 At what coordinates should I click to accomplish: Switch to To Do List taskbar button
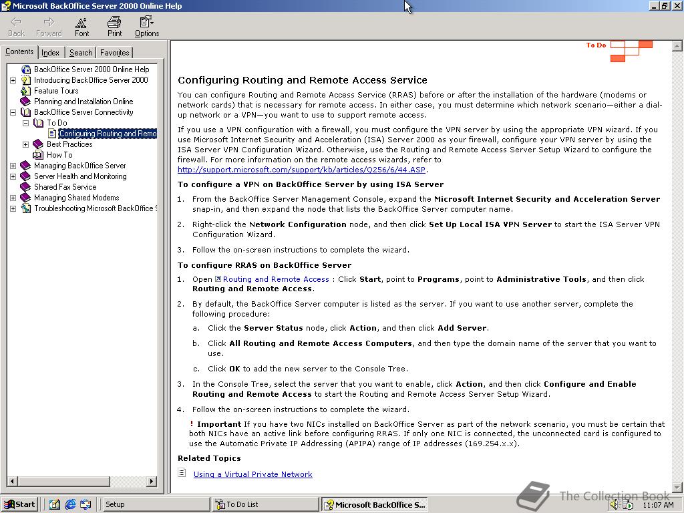click(266, 504)
